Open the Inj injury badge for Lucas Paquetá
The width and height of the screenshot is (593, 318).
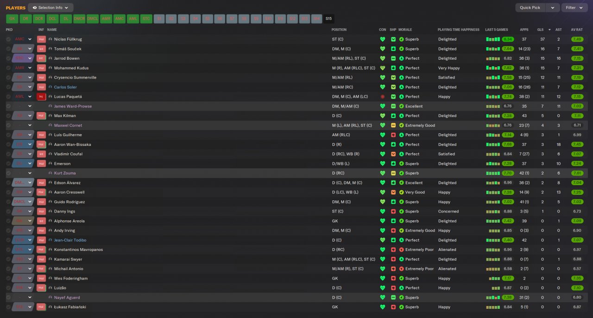pyautogui.click(x=41, y=97)
